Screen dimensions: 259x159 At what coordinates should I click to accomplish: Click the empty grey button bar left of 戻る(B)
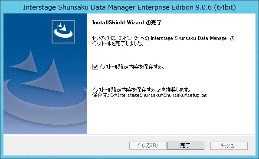pyautogui.click(x=66, y=146)
